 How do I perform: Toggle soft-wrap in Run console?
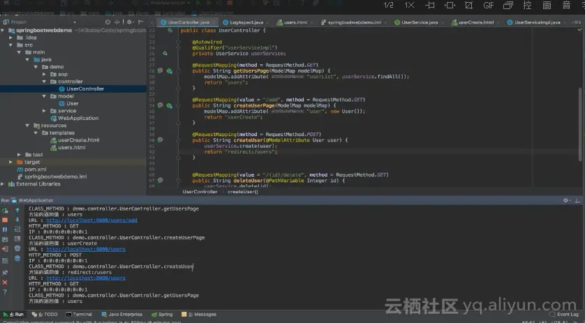[17, 229]
